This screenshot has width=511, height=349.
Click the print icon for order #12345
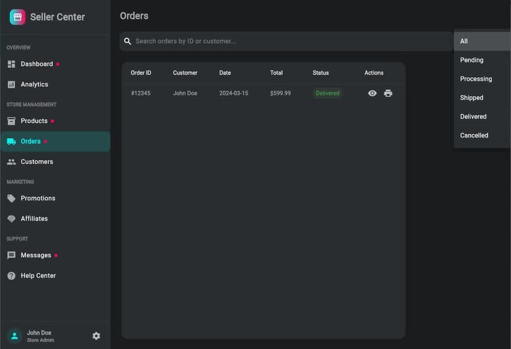tap(388, 94)
